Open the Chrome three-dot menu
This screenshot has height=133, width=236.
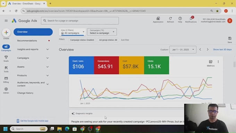pyautogui.click(x=232, y=11)
